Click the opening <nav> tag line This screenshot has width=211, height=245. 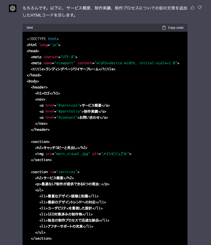click(40, 99)
